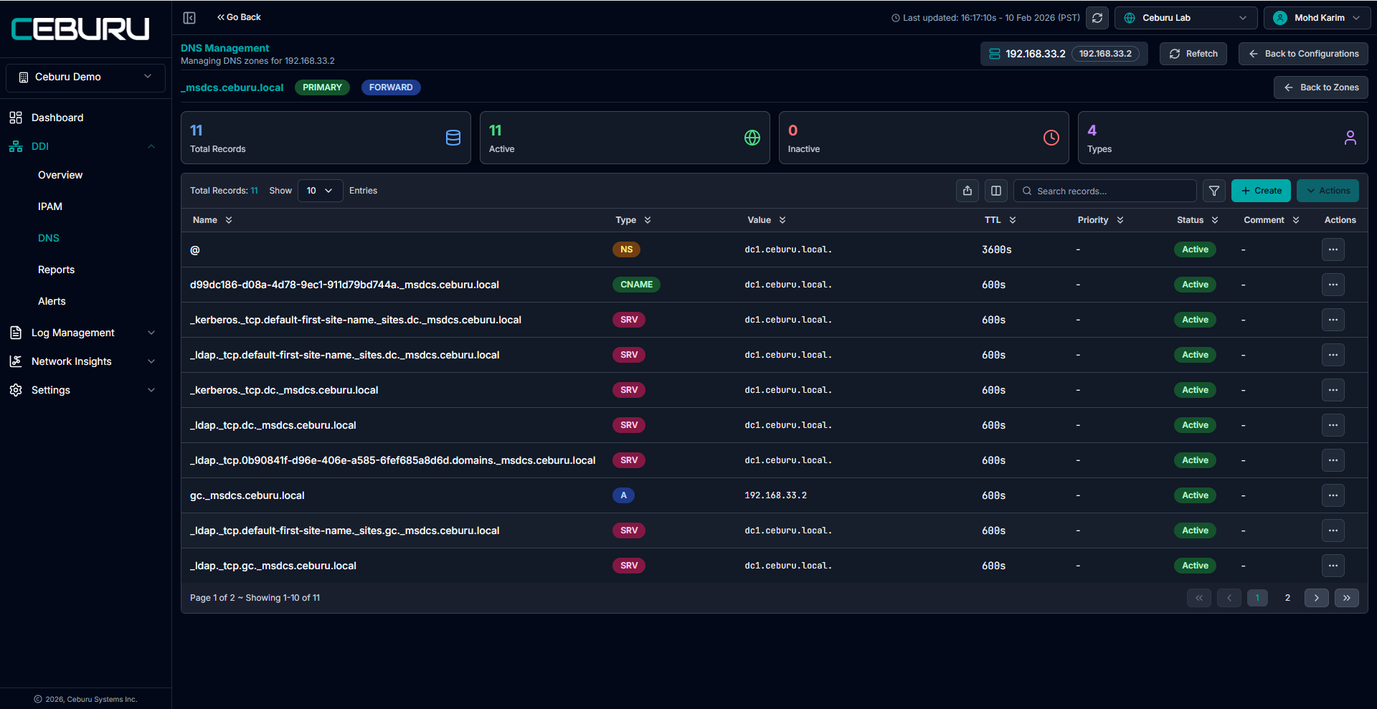
Task: Click the globe icon on Active card
Action: [752, 138]
